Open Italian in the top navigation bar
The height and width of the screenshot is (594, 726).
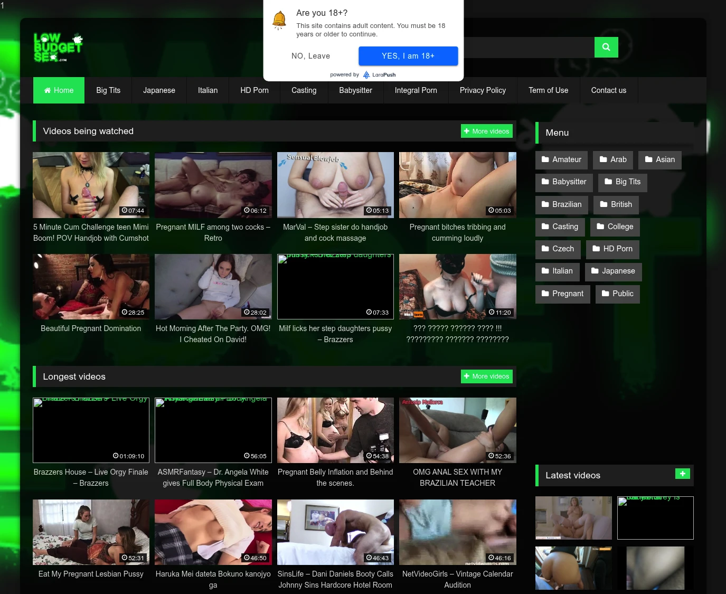pyautogui.click(x=208, y=90)
